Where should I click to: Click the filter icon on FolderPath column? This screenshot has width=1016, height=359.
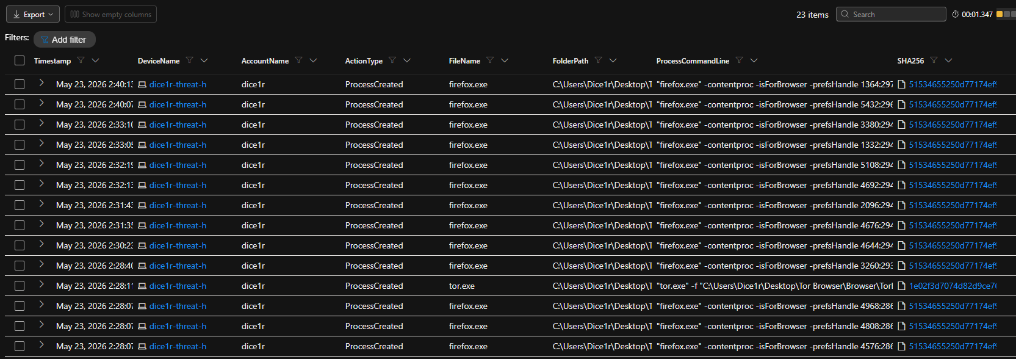tap(598, 60)
